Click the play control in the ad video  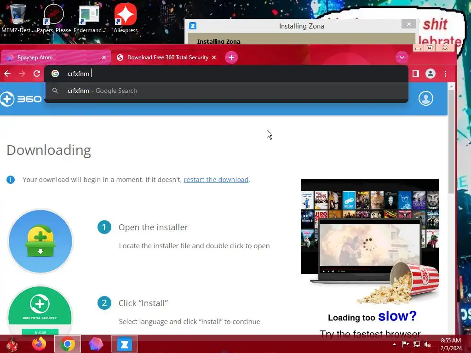[323, 271]
